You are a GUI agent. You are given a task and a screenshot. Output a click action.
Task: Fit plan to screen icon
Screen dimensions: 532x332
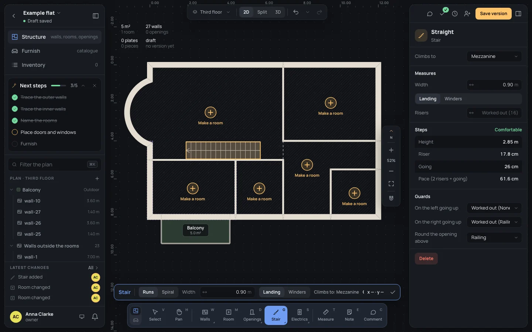391,184
